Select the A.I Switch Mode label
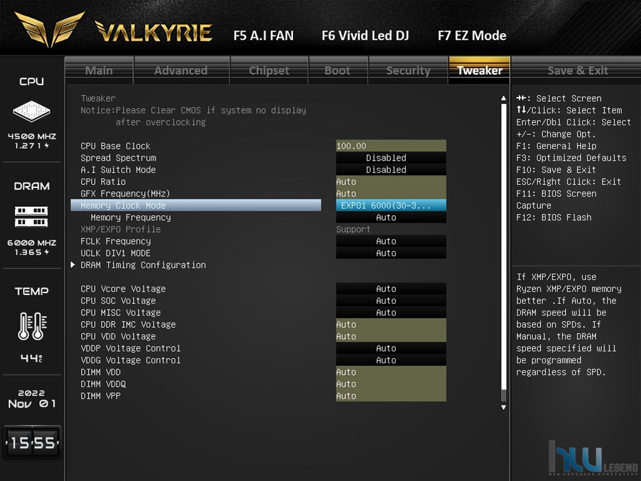This screenshot has width=641, height=481. [x=118, y=170]
